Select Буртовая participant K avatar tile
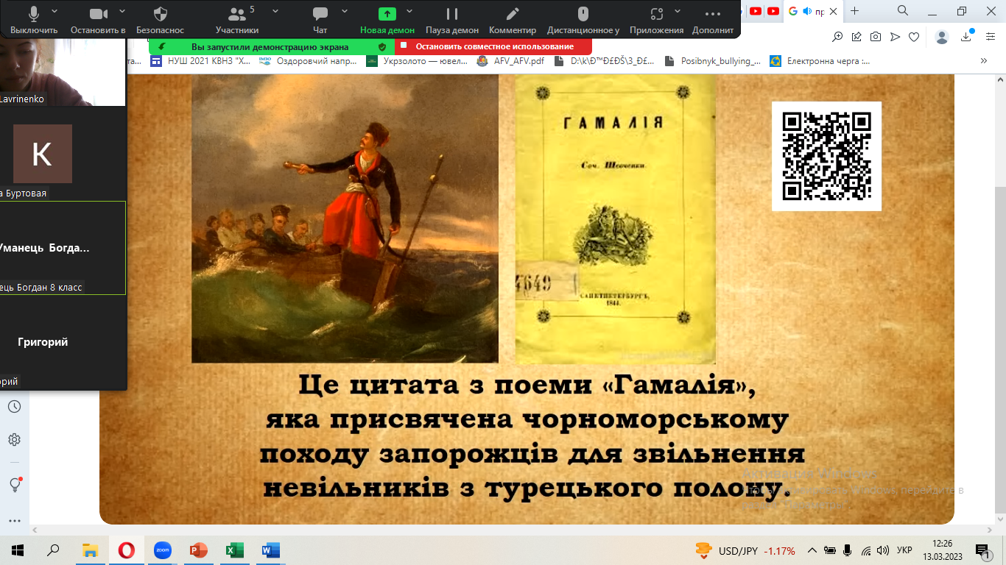Image resolution: width=1006 pixels, height=565 pixels. [x=43, y=154]
